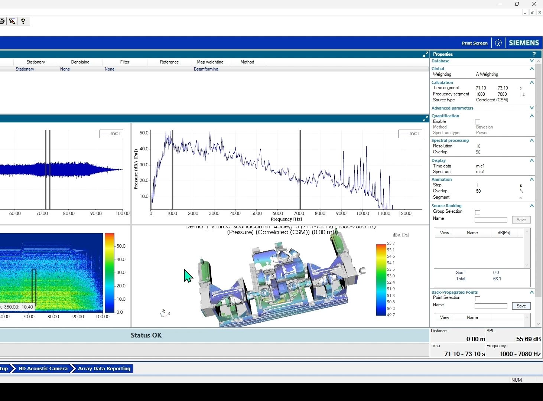The width and height of the screenshot is (543, 401).
Task: Click the Frequency segment value 7080
Action: pyautogui.click(x=502, y=94)
